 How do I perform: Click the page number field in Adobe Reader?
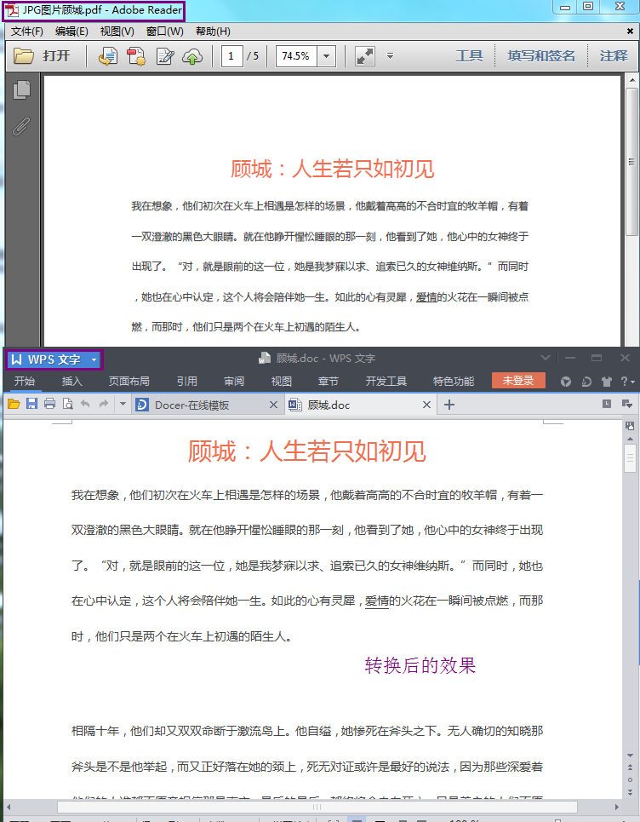coord(231,56)
